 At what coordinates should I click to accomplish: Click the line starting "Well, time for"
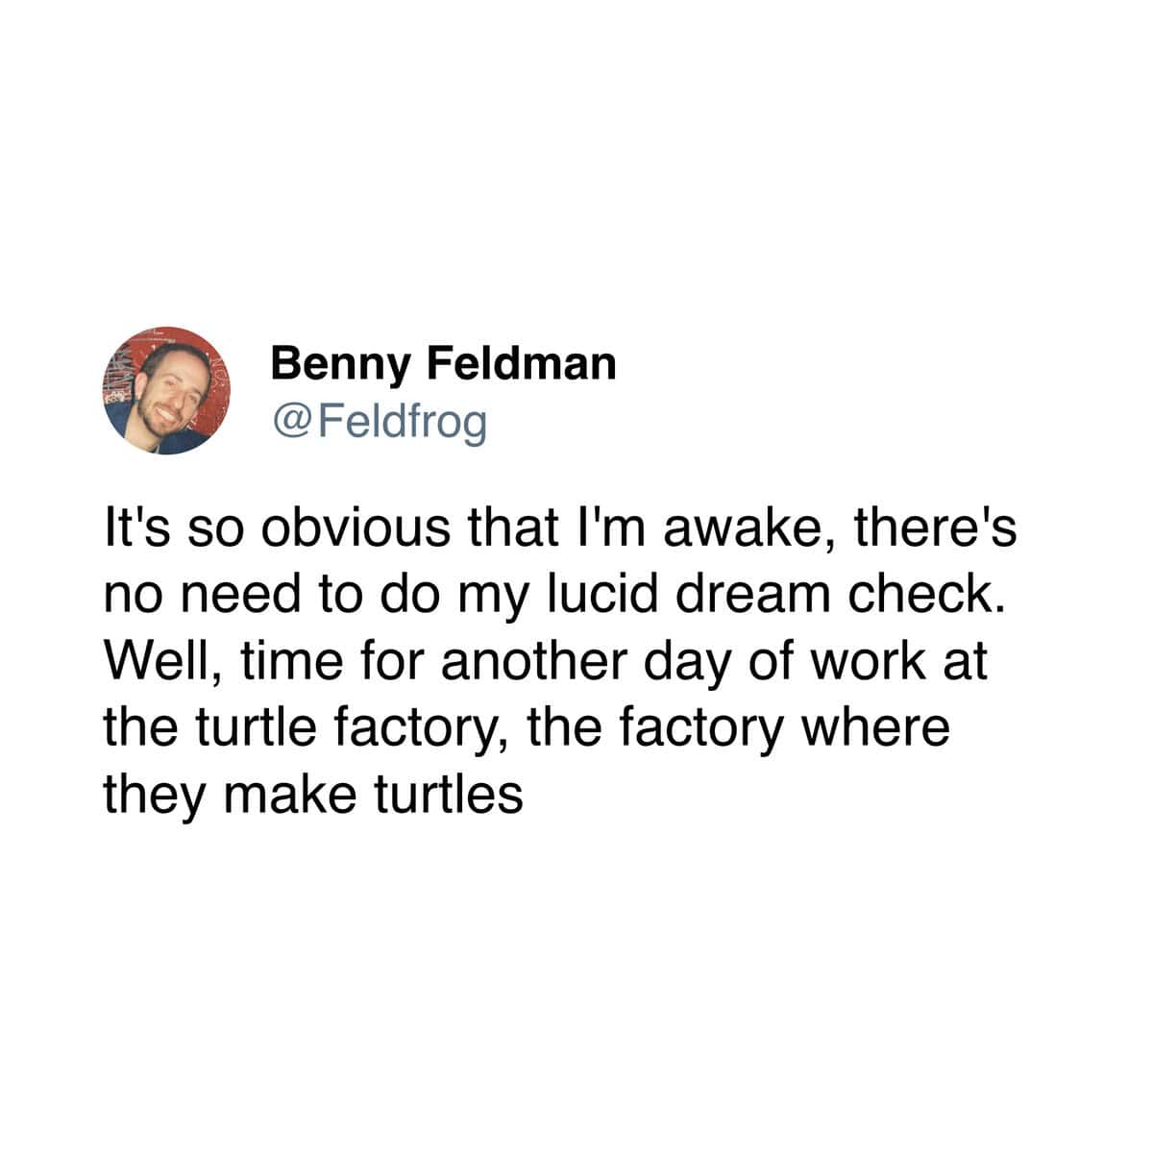(x=545, y=664)
